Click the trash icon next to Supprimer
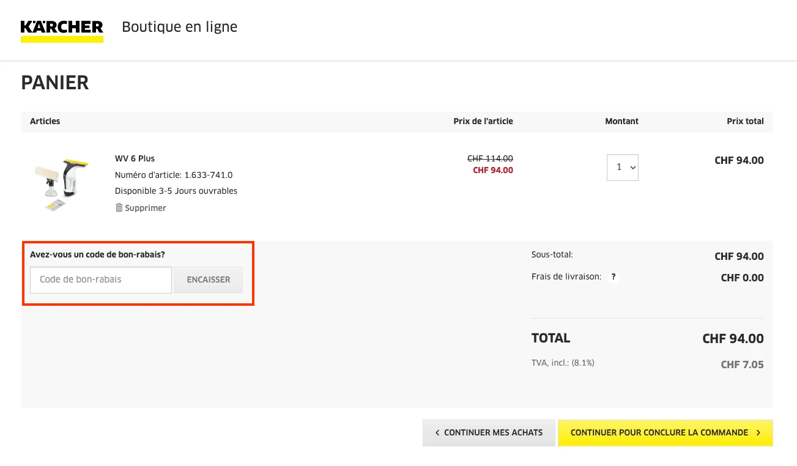The width and height of the screenshot is (797, 466). pyautogui.click(x=119, y=207)
